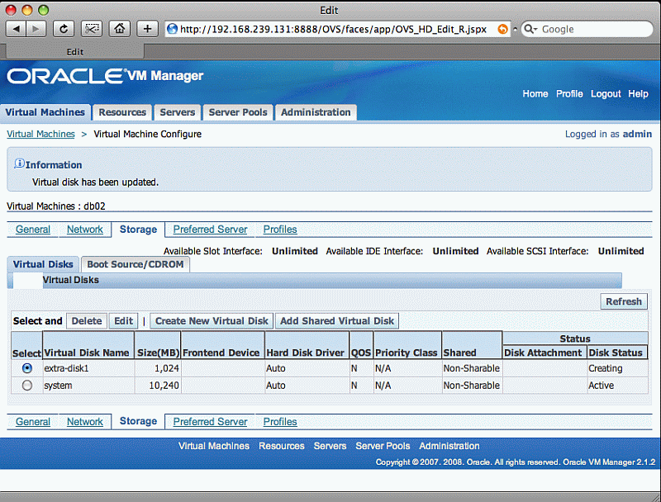Click the mail envelope toolbar icon
661x502 pixels.
92,29
